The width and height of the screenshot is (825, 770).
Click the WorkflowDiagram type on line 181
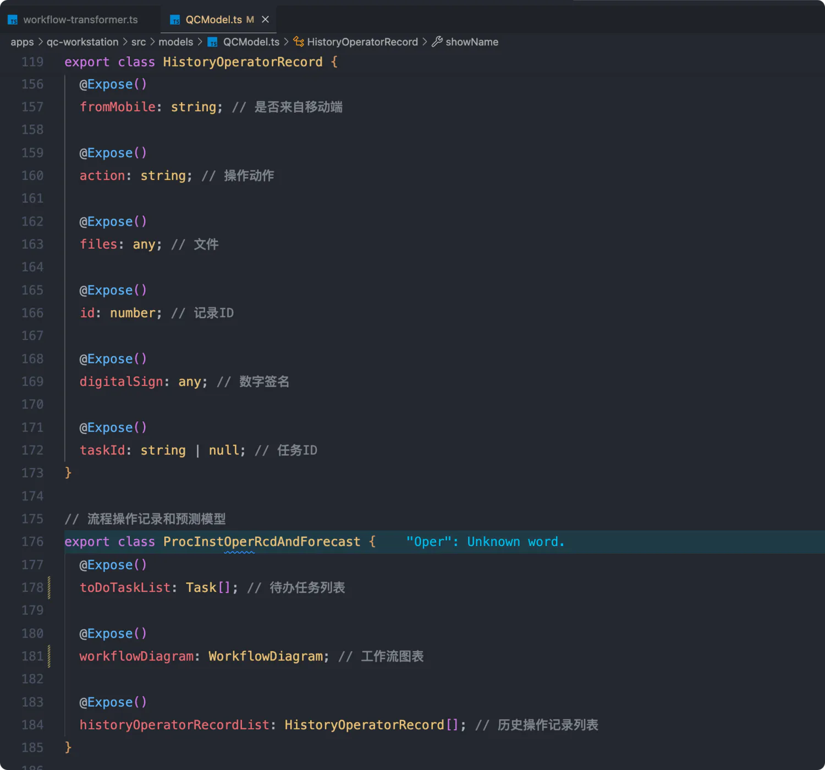(x=266, y=656)
